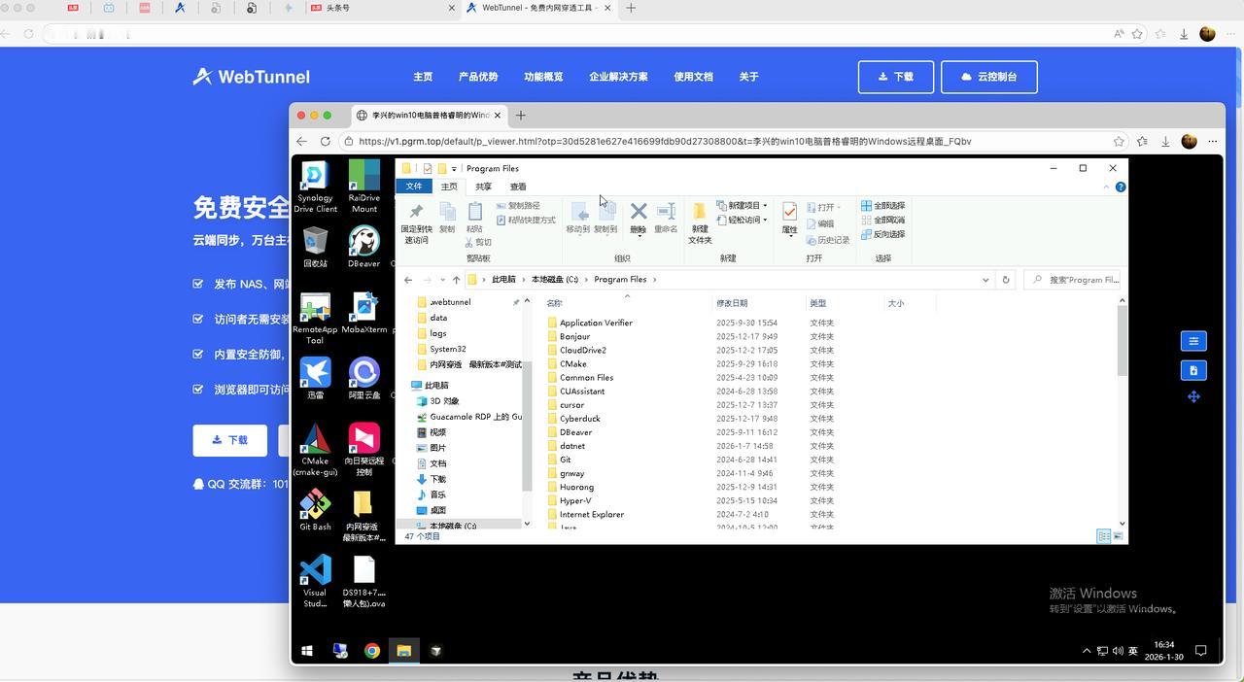Click white 下载 button on WebTunnel hero
This screenshot has height=682, width=1244.
point(230,440)
